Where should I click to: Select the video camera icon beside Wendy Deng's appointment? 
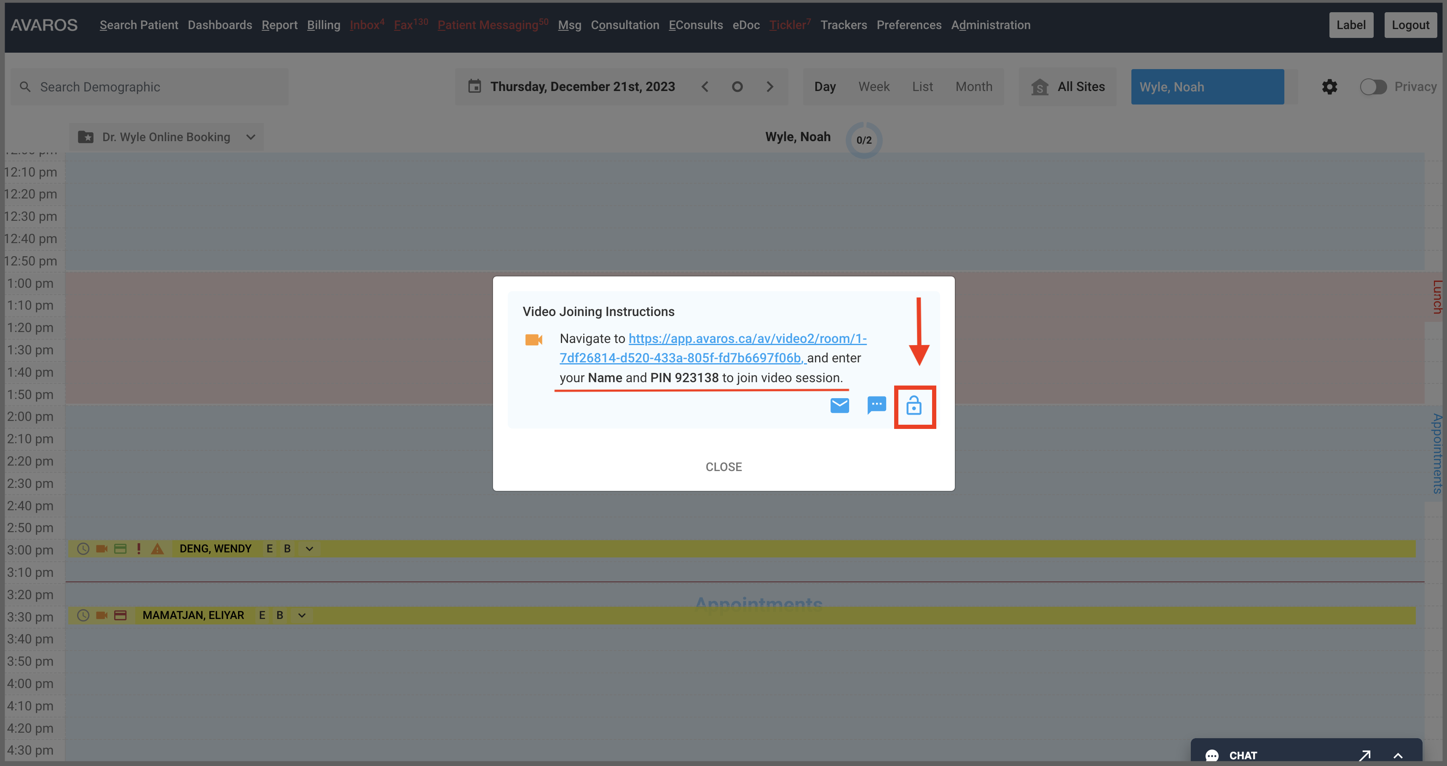102,549
